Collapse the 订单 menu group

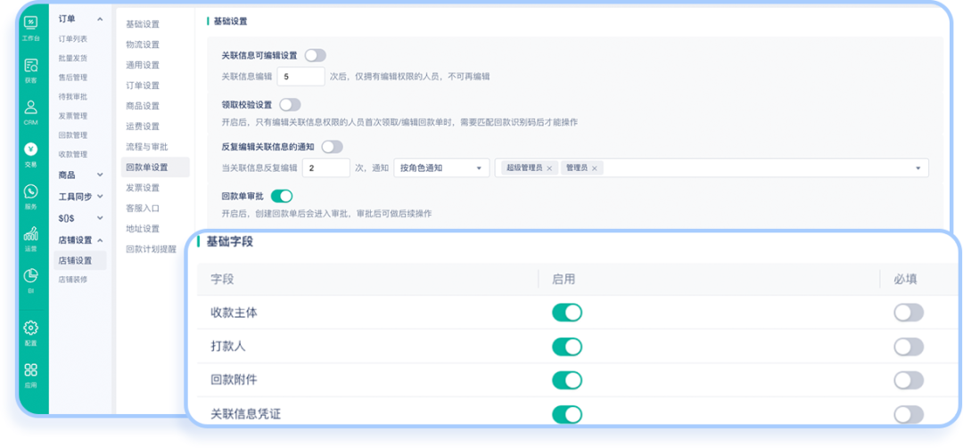(x=100, y=20)
